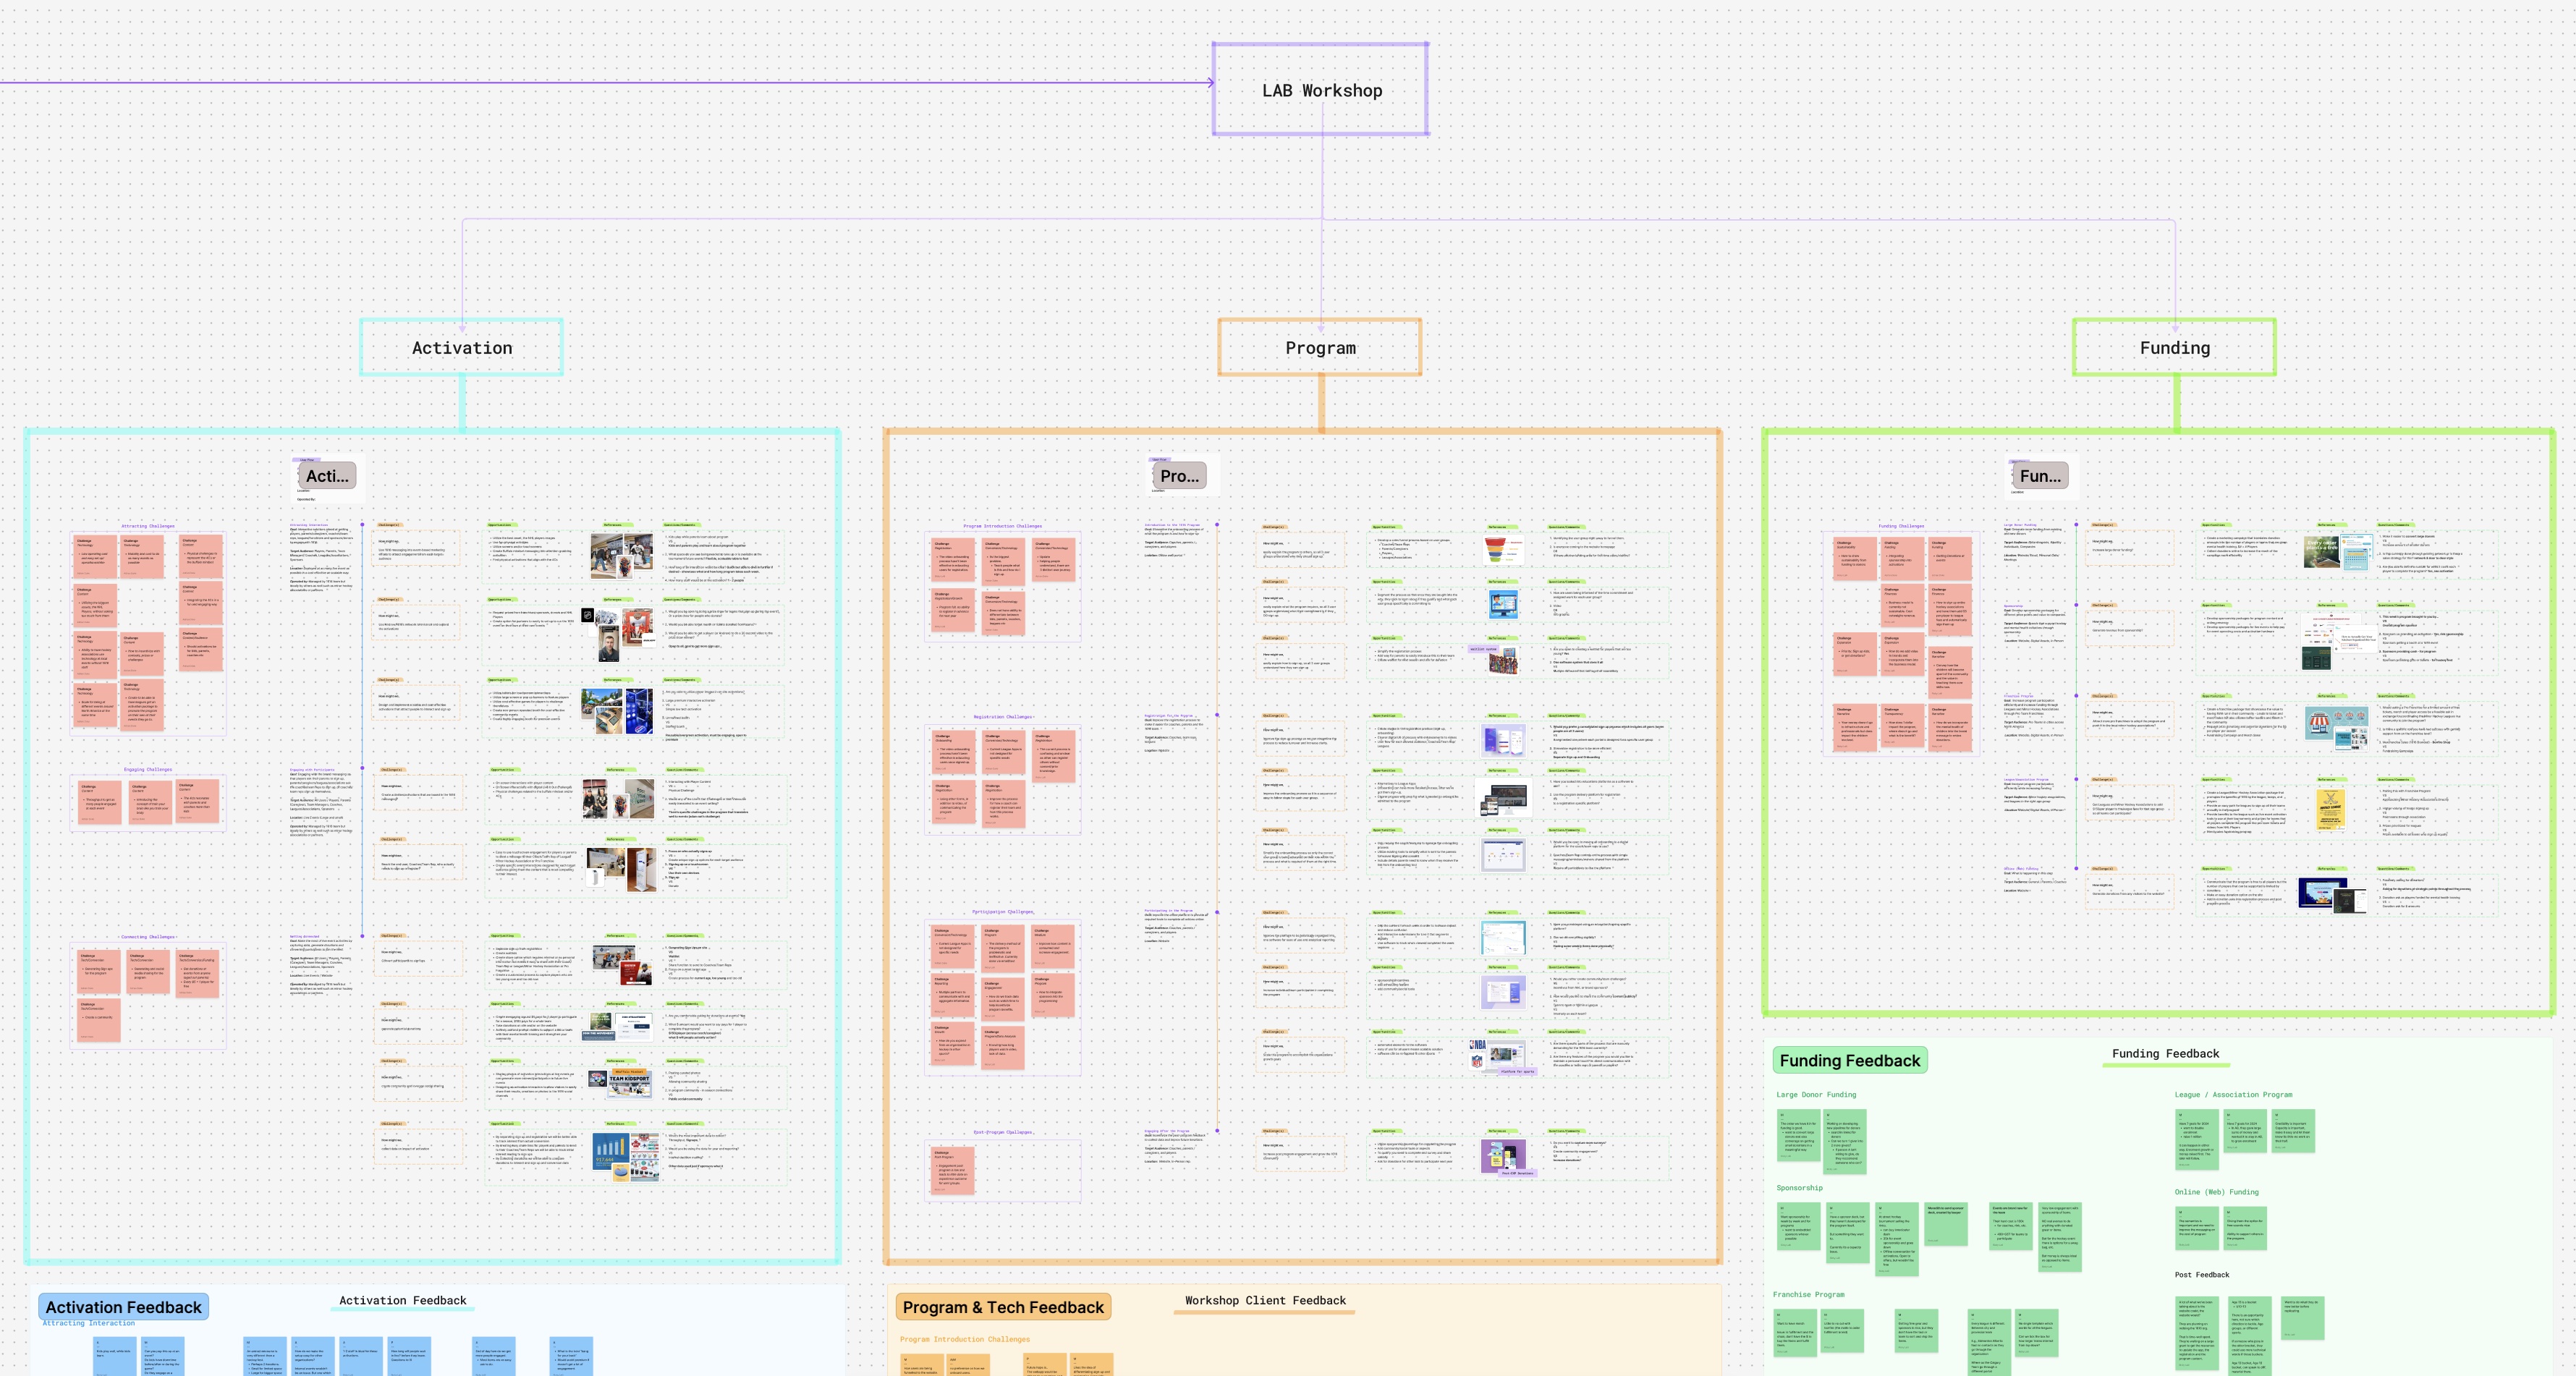Select the yellow poster reference image
This screenshot has width=2576, height=1376.
(2331, 810)
